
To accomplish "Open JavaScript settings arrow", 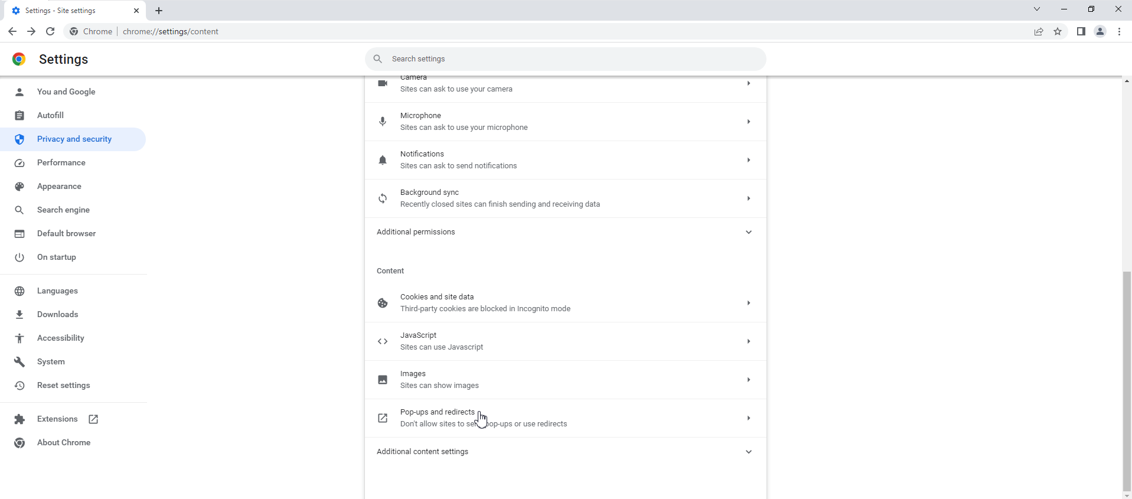I will pos(748,341).
